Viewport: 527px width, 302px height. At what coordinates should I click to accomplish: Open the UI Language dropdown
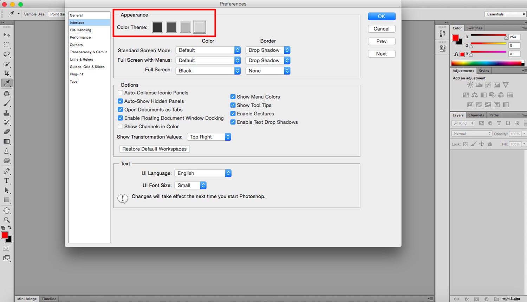point(203,173)
